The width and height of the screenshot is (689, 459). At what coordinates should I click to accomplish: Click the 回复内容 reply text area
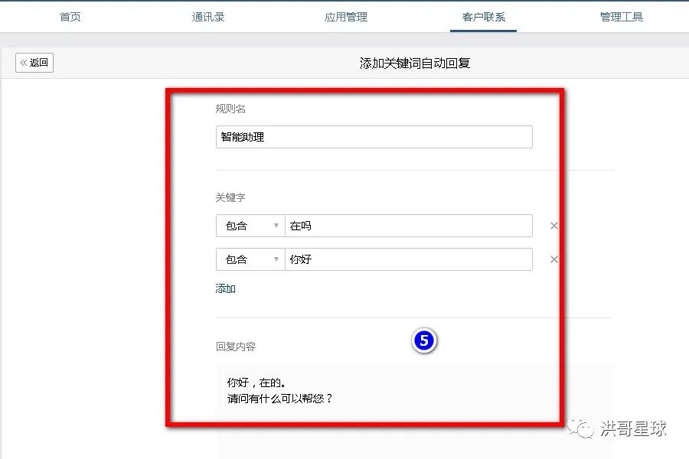click(x=413, y=411)
